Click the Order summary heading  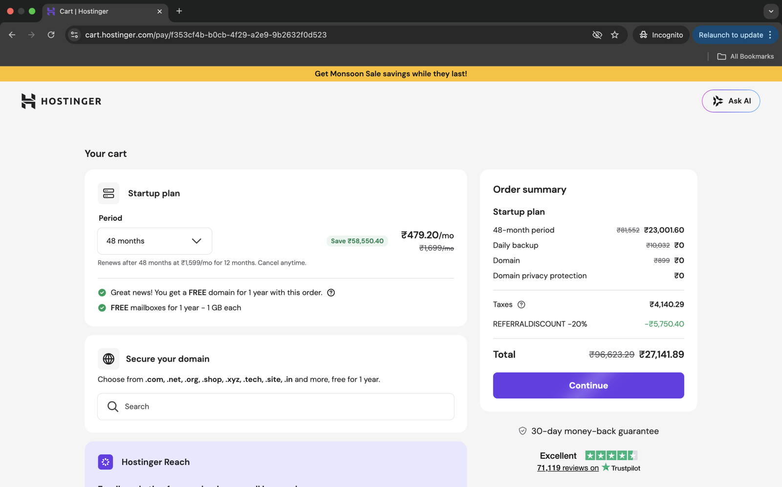coord(529,190)
